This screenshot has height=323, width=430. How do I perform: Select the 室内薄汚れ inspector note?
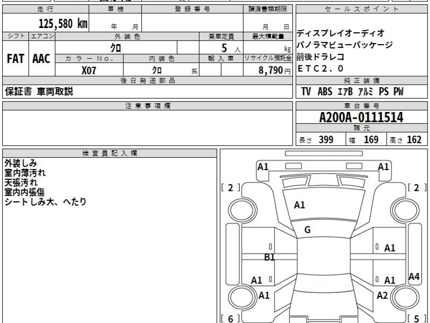(x=25, y=173)
